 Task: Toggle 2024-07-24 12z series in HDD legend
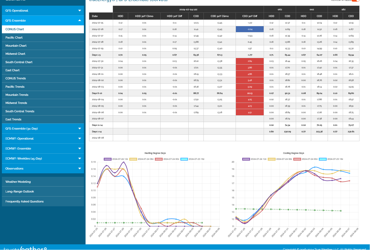tap(116, 159)
